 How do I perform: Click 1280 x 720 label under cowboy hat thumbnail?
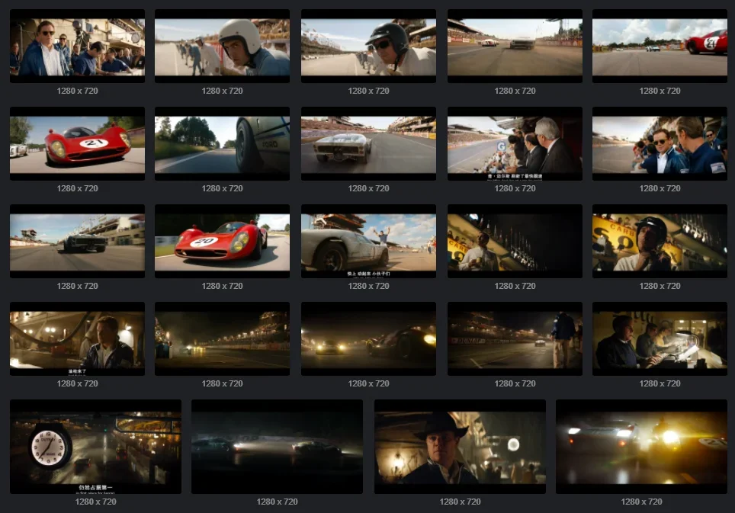click(x=460, y=502)
